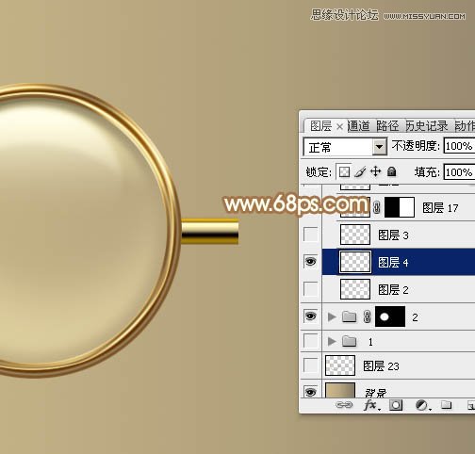Click the 填充 100% field

[459, 172]
